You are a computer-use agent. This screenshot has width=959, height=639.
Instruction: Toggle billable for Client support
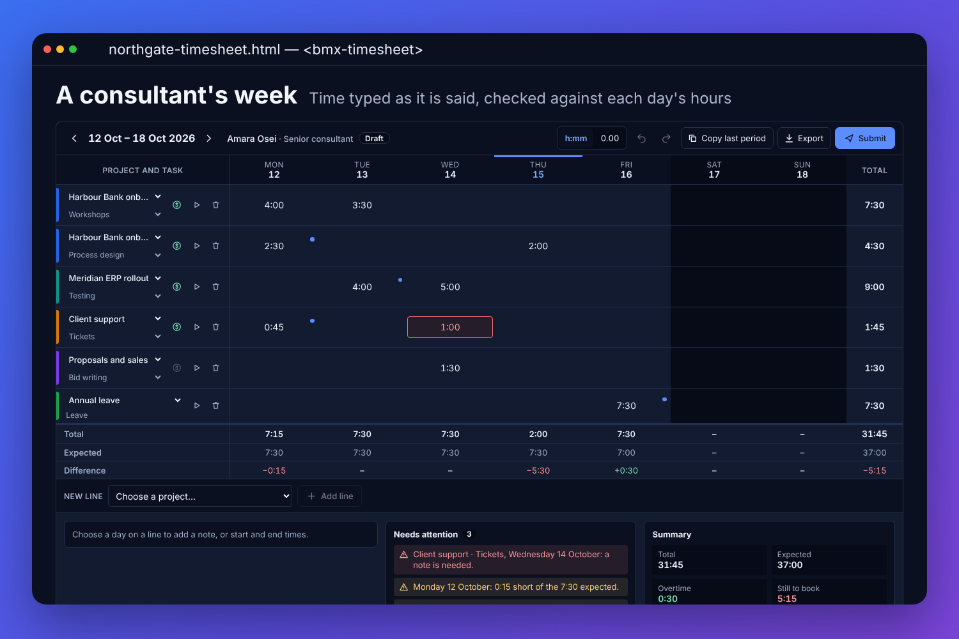coord(177,327)
